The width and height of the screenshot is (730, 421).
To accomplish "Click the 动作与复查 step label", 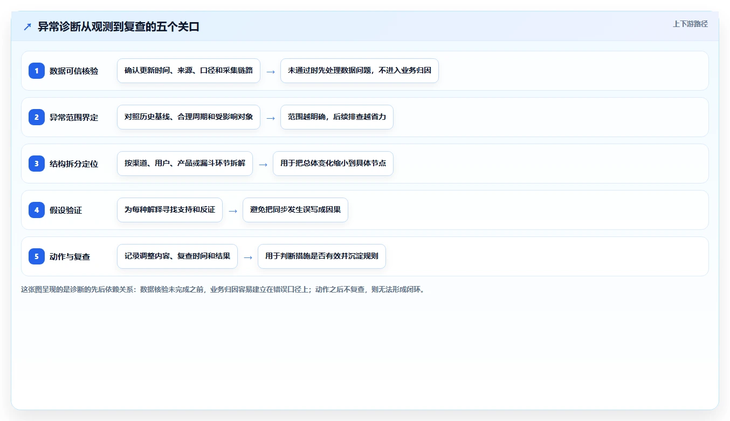I will (x=70, y=256).
